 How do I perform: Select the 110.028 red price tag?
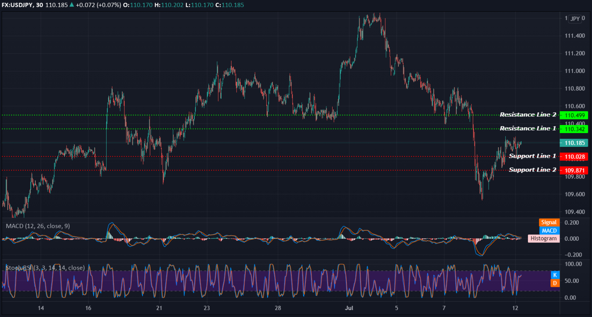click(x=574, y=157)
